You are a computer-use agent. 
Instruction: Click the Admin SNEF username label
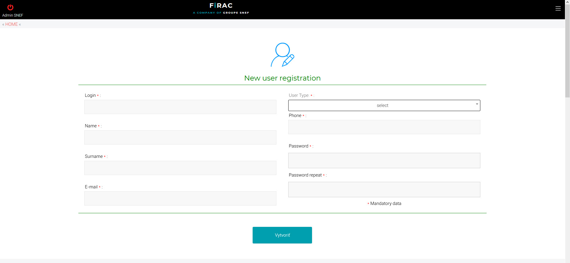coord(12,15)
